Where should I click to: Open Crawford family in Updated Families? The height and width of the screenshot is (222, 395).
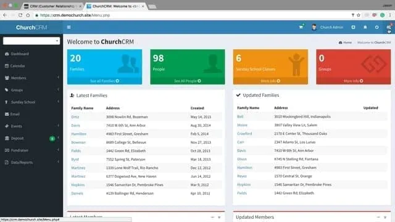coord(244,134)
